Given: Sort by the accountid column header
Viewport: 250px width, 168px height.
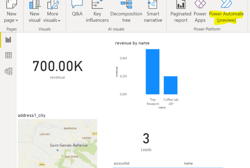Looking at the screenshot, I should click(x=122, y=163).
